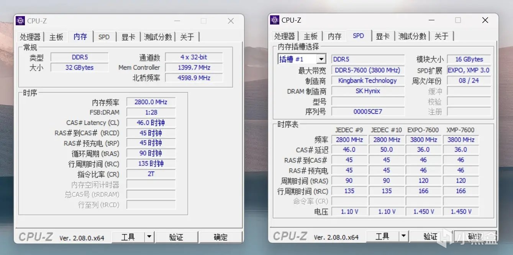Open 处理器 tab in right CPU-Z window
The height and width of the screenshot is (255, 513).
coord(285,36)
